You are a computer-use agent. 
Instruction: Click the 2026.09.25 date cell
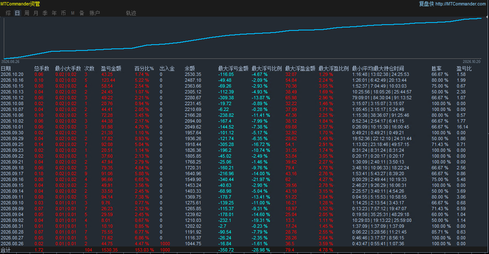pos(12,144)
